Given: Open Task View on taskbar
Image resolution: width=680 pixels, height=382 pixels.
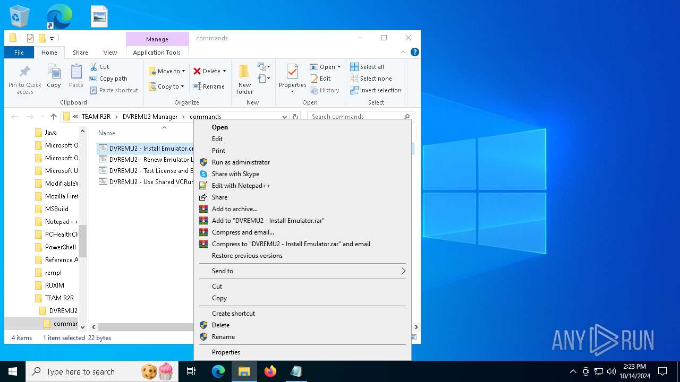Looking at the screenshot, I should [191, 371].
